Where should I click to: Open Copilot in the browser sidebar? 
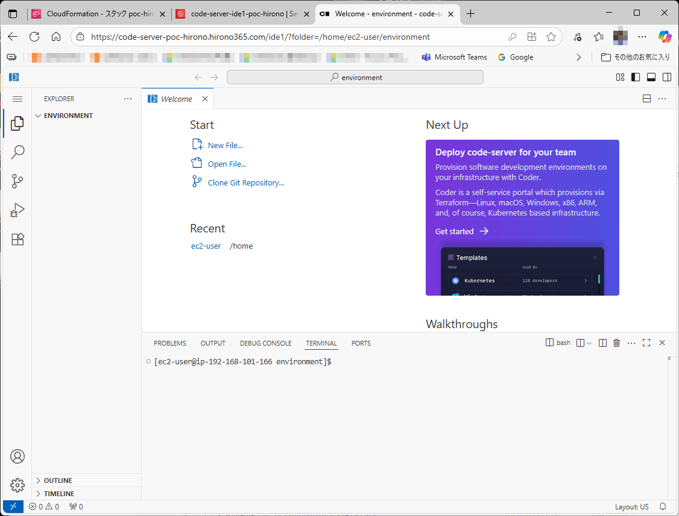coord(665,37)
